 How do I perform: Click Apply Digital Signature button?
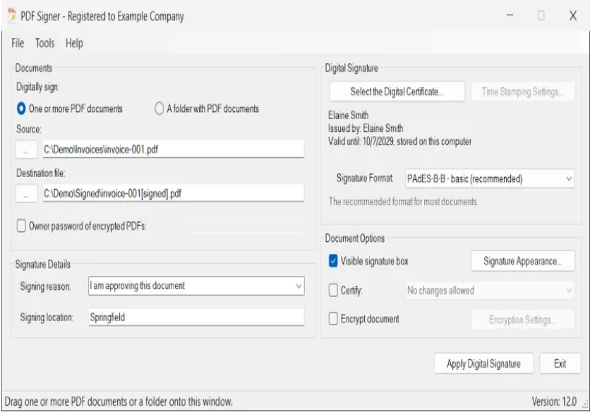[x=484, y=363]
